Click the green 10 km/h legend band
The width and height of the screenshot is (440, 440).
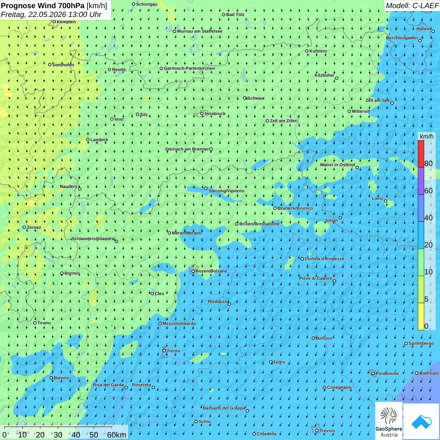(421, 262)
